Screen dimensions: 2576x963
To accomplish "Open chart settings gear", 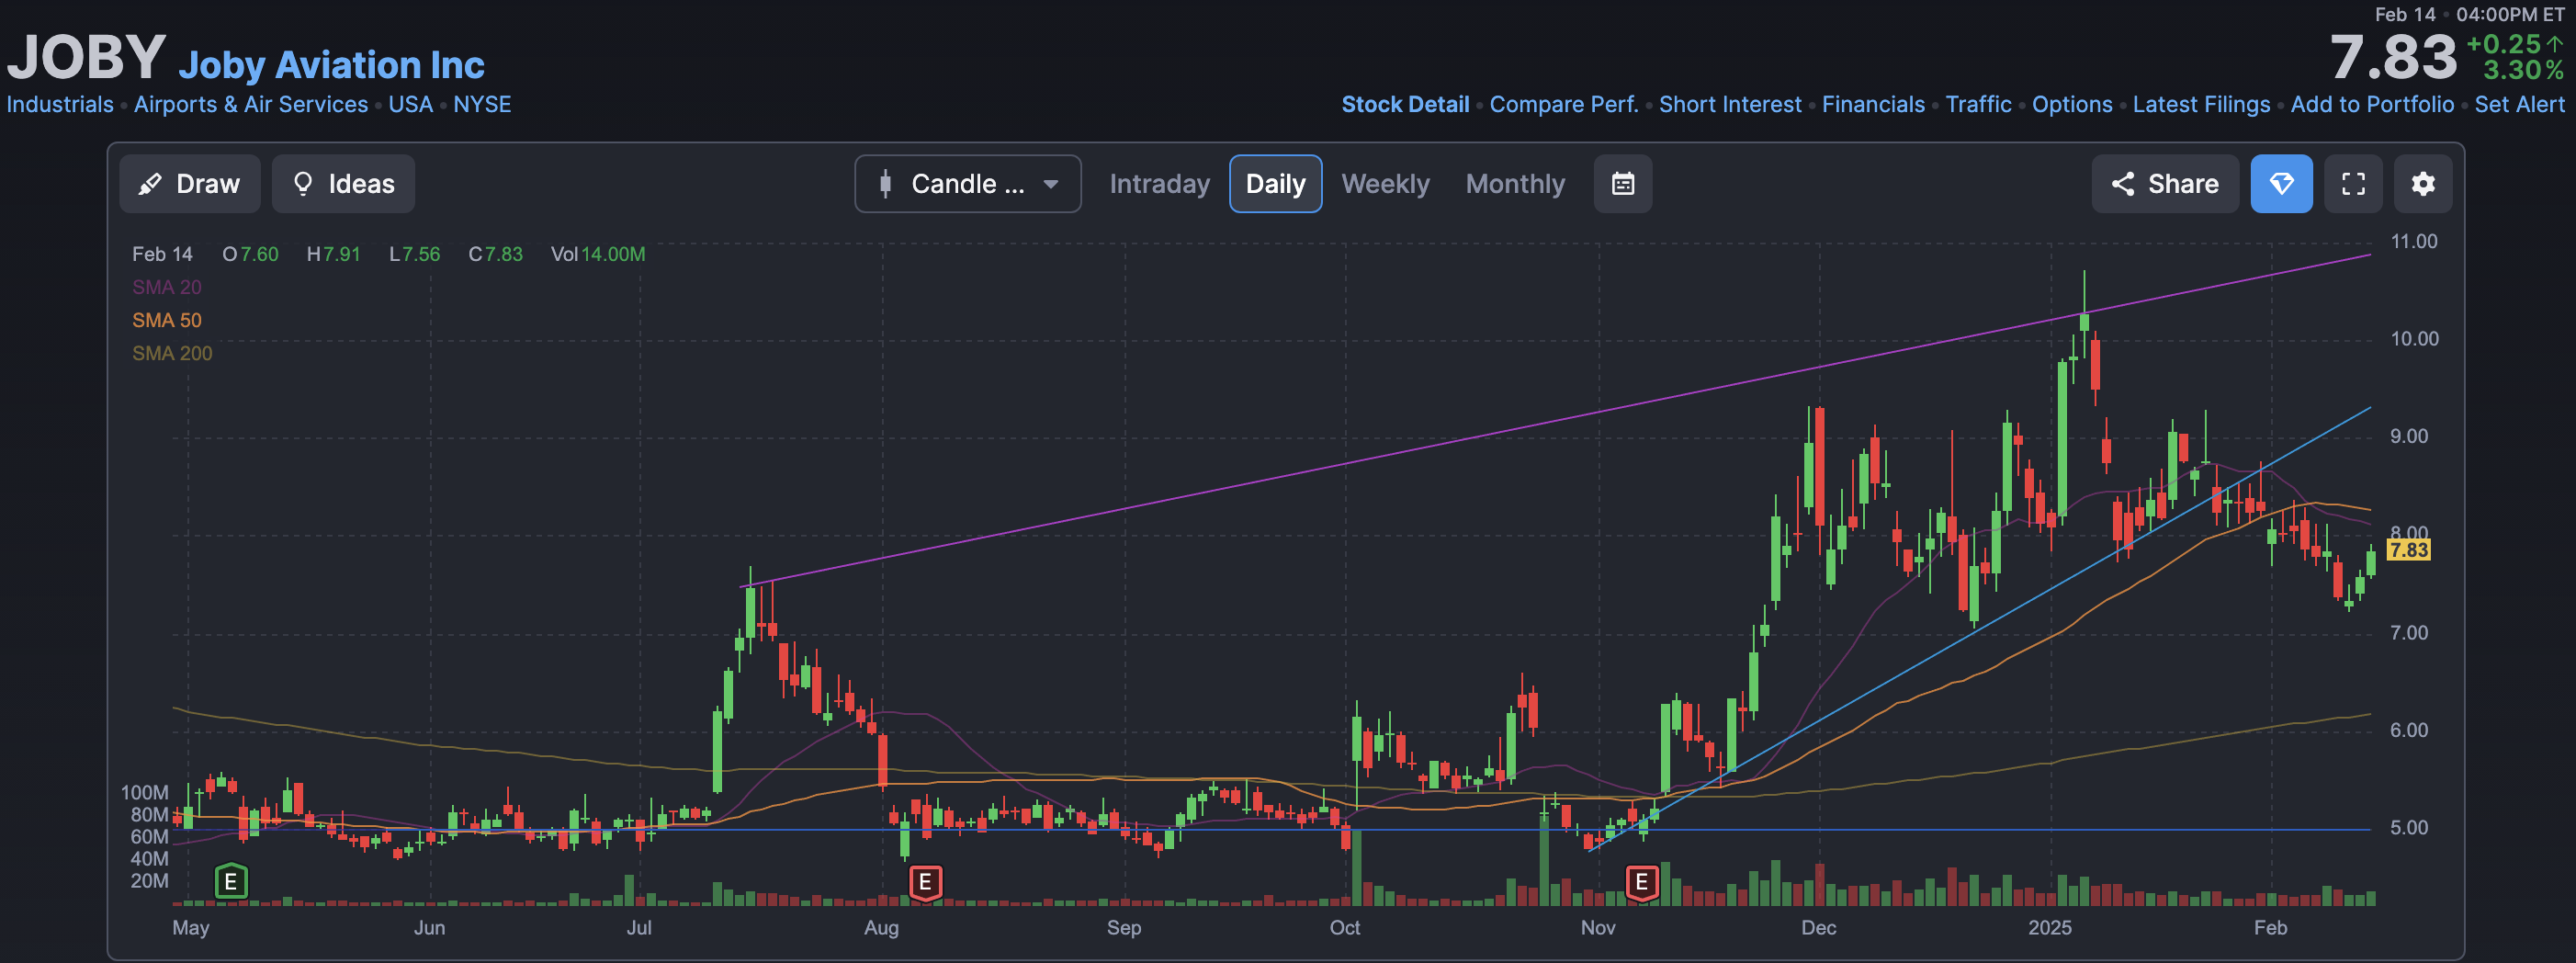I will [2423, 184].
